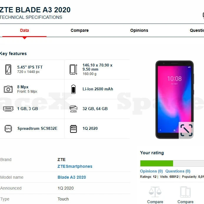Click the flash storage icon

[73, 109]
